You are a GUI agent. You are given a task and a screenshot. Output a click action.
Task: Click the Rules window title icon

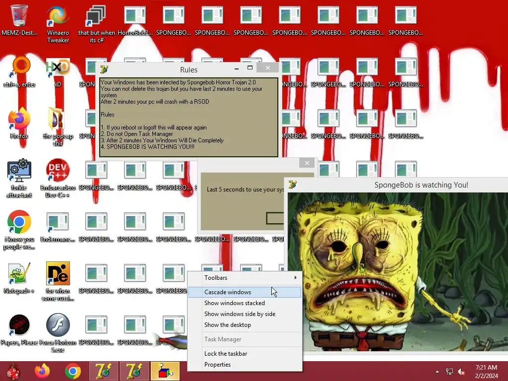click(x=104, y=69)
